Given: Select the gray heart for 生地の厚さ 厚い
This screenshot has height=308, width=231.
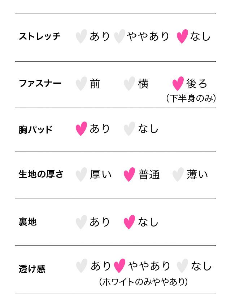Looking at the screenshot, I should pyautogui.click(x=82, y=175).
